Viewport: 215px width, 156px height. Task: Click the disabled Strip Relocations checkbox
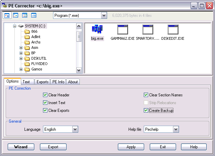(x=146, y=103)
